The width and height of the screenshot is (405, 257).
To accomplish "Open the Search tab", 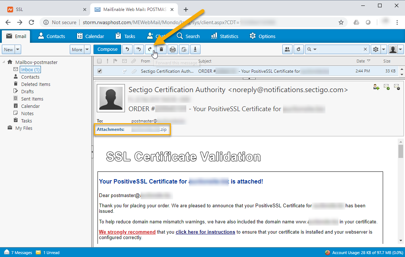I will click(188, 36).
